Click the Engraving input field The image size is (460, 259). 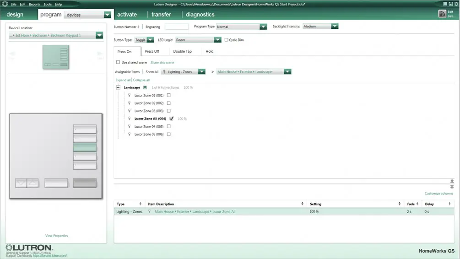point(177,27)
